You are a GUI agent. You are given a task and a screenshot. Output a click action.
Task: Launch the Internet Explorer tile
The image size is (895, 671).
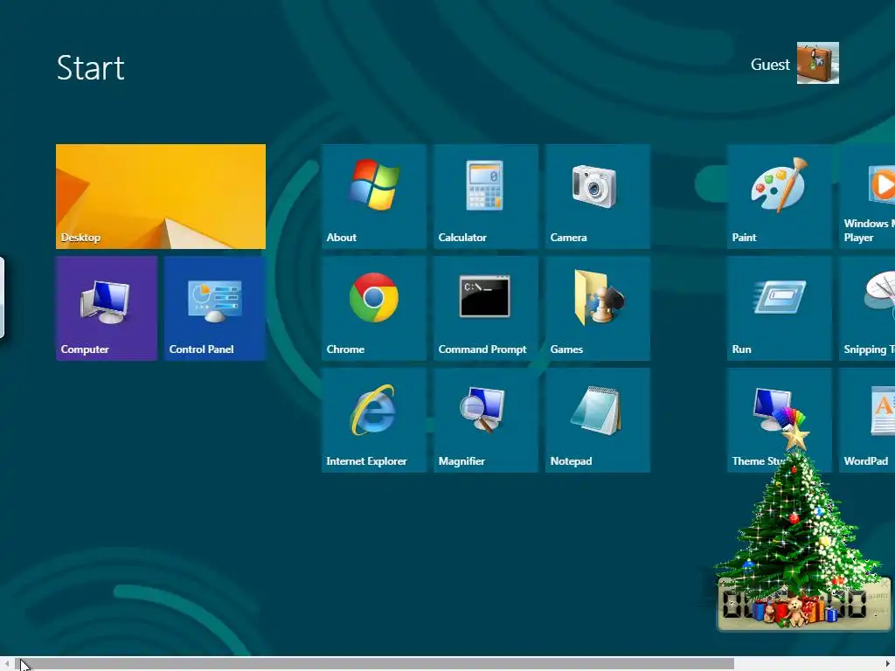374,420
